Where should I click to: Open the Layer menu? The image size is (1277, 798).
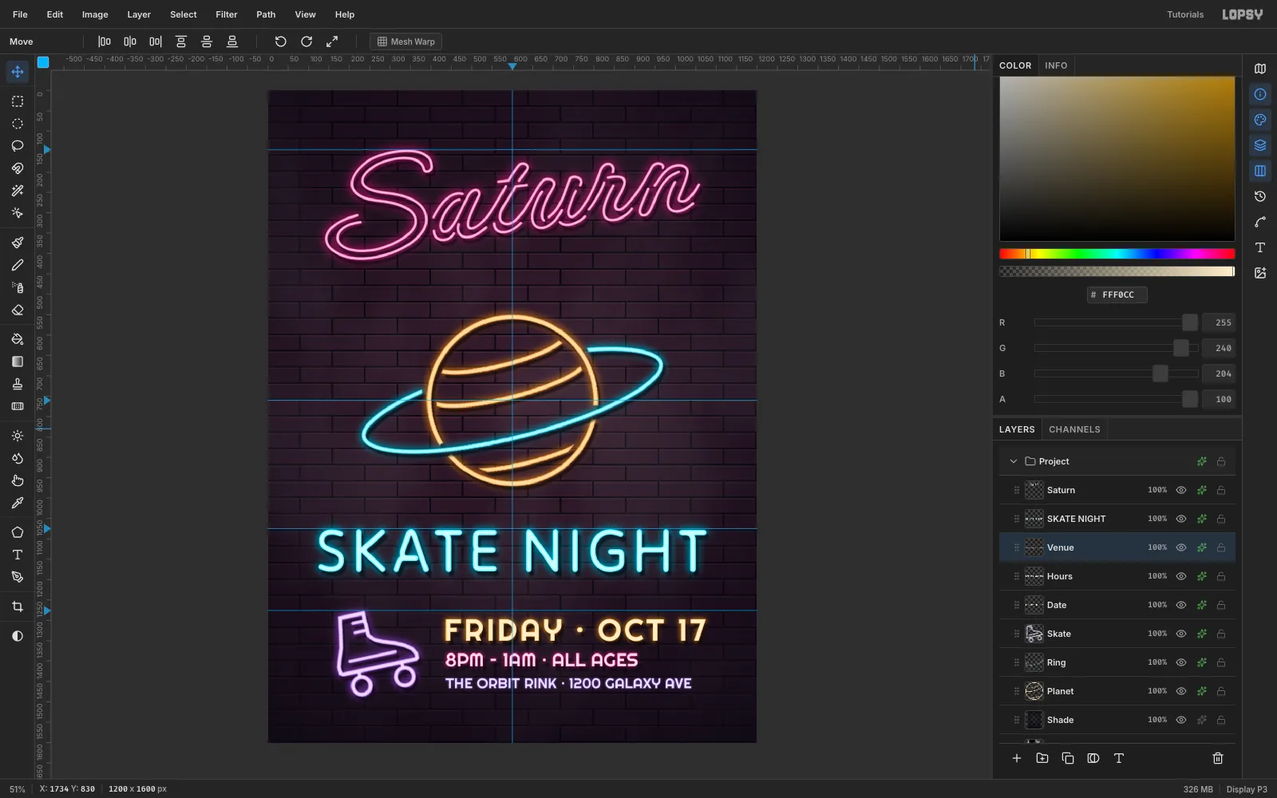[139, 14]
